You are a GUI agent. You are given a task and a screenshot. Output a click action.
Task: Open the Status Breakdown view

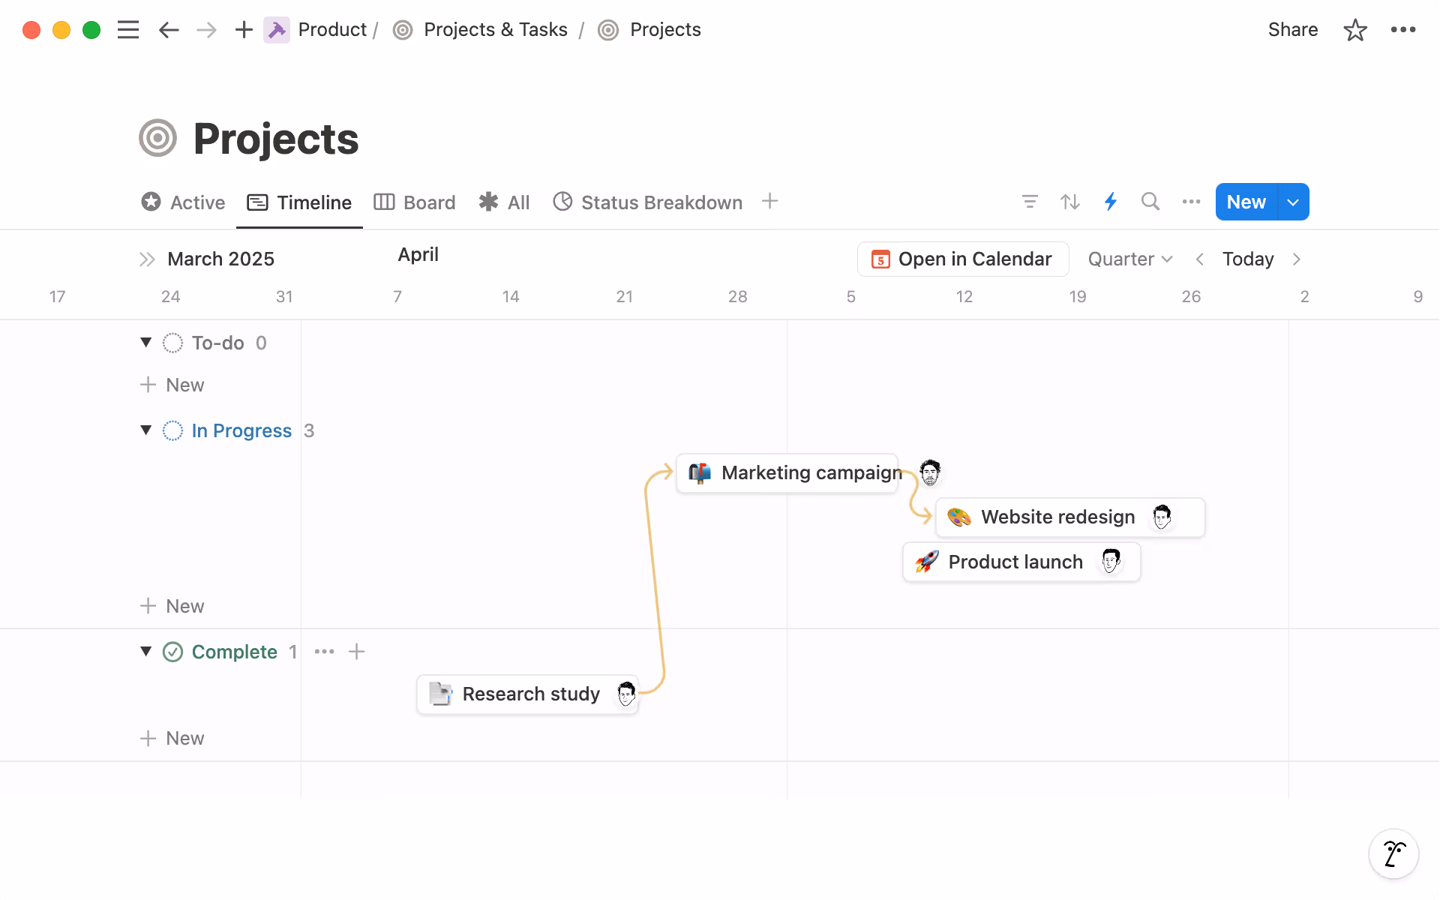tap(647, 202)
